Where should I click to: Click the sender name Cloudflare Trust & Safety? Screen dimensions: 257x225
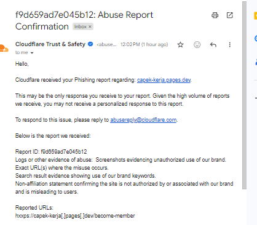(x=50, y=44)
